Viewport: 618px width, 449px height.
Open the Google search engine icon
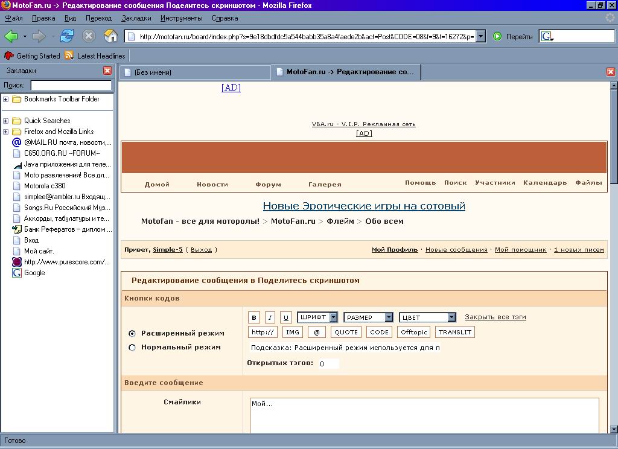click(547, 37)
